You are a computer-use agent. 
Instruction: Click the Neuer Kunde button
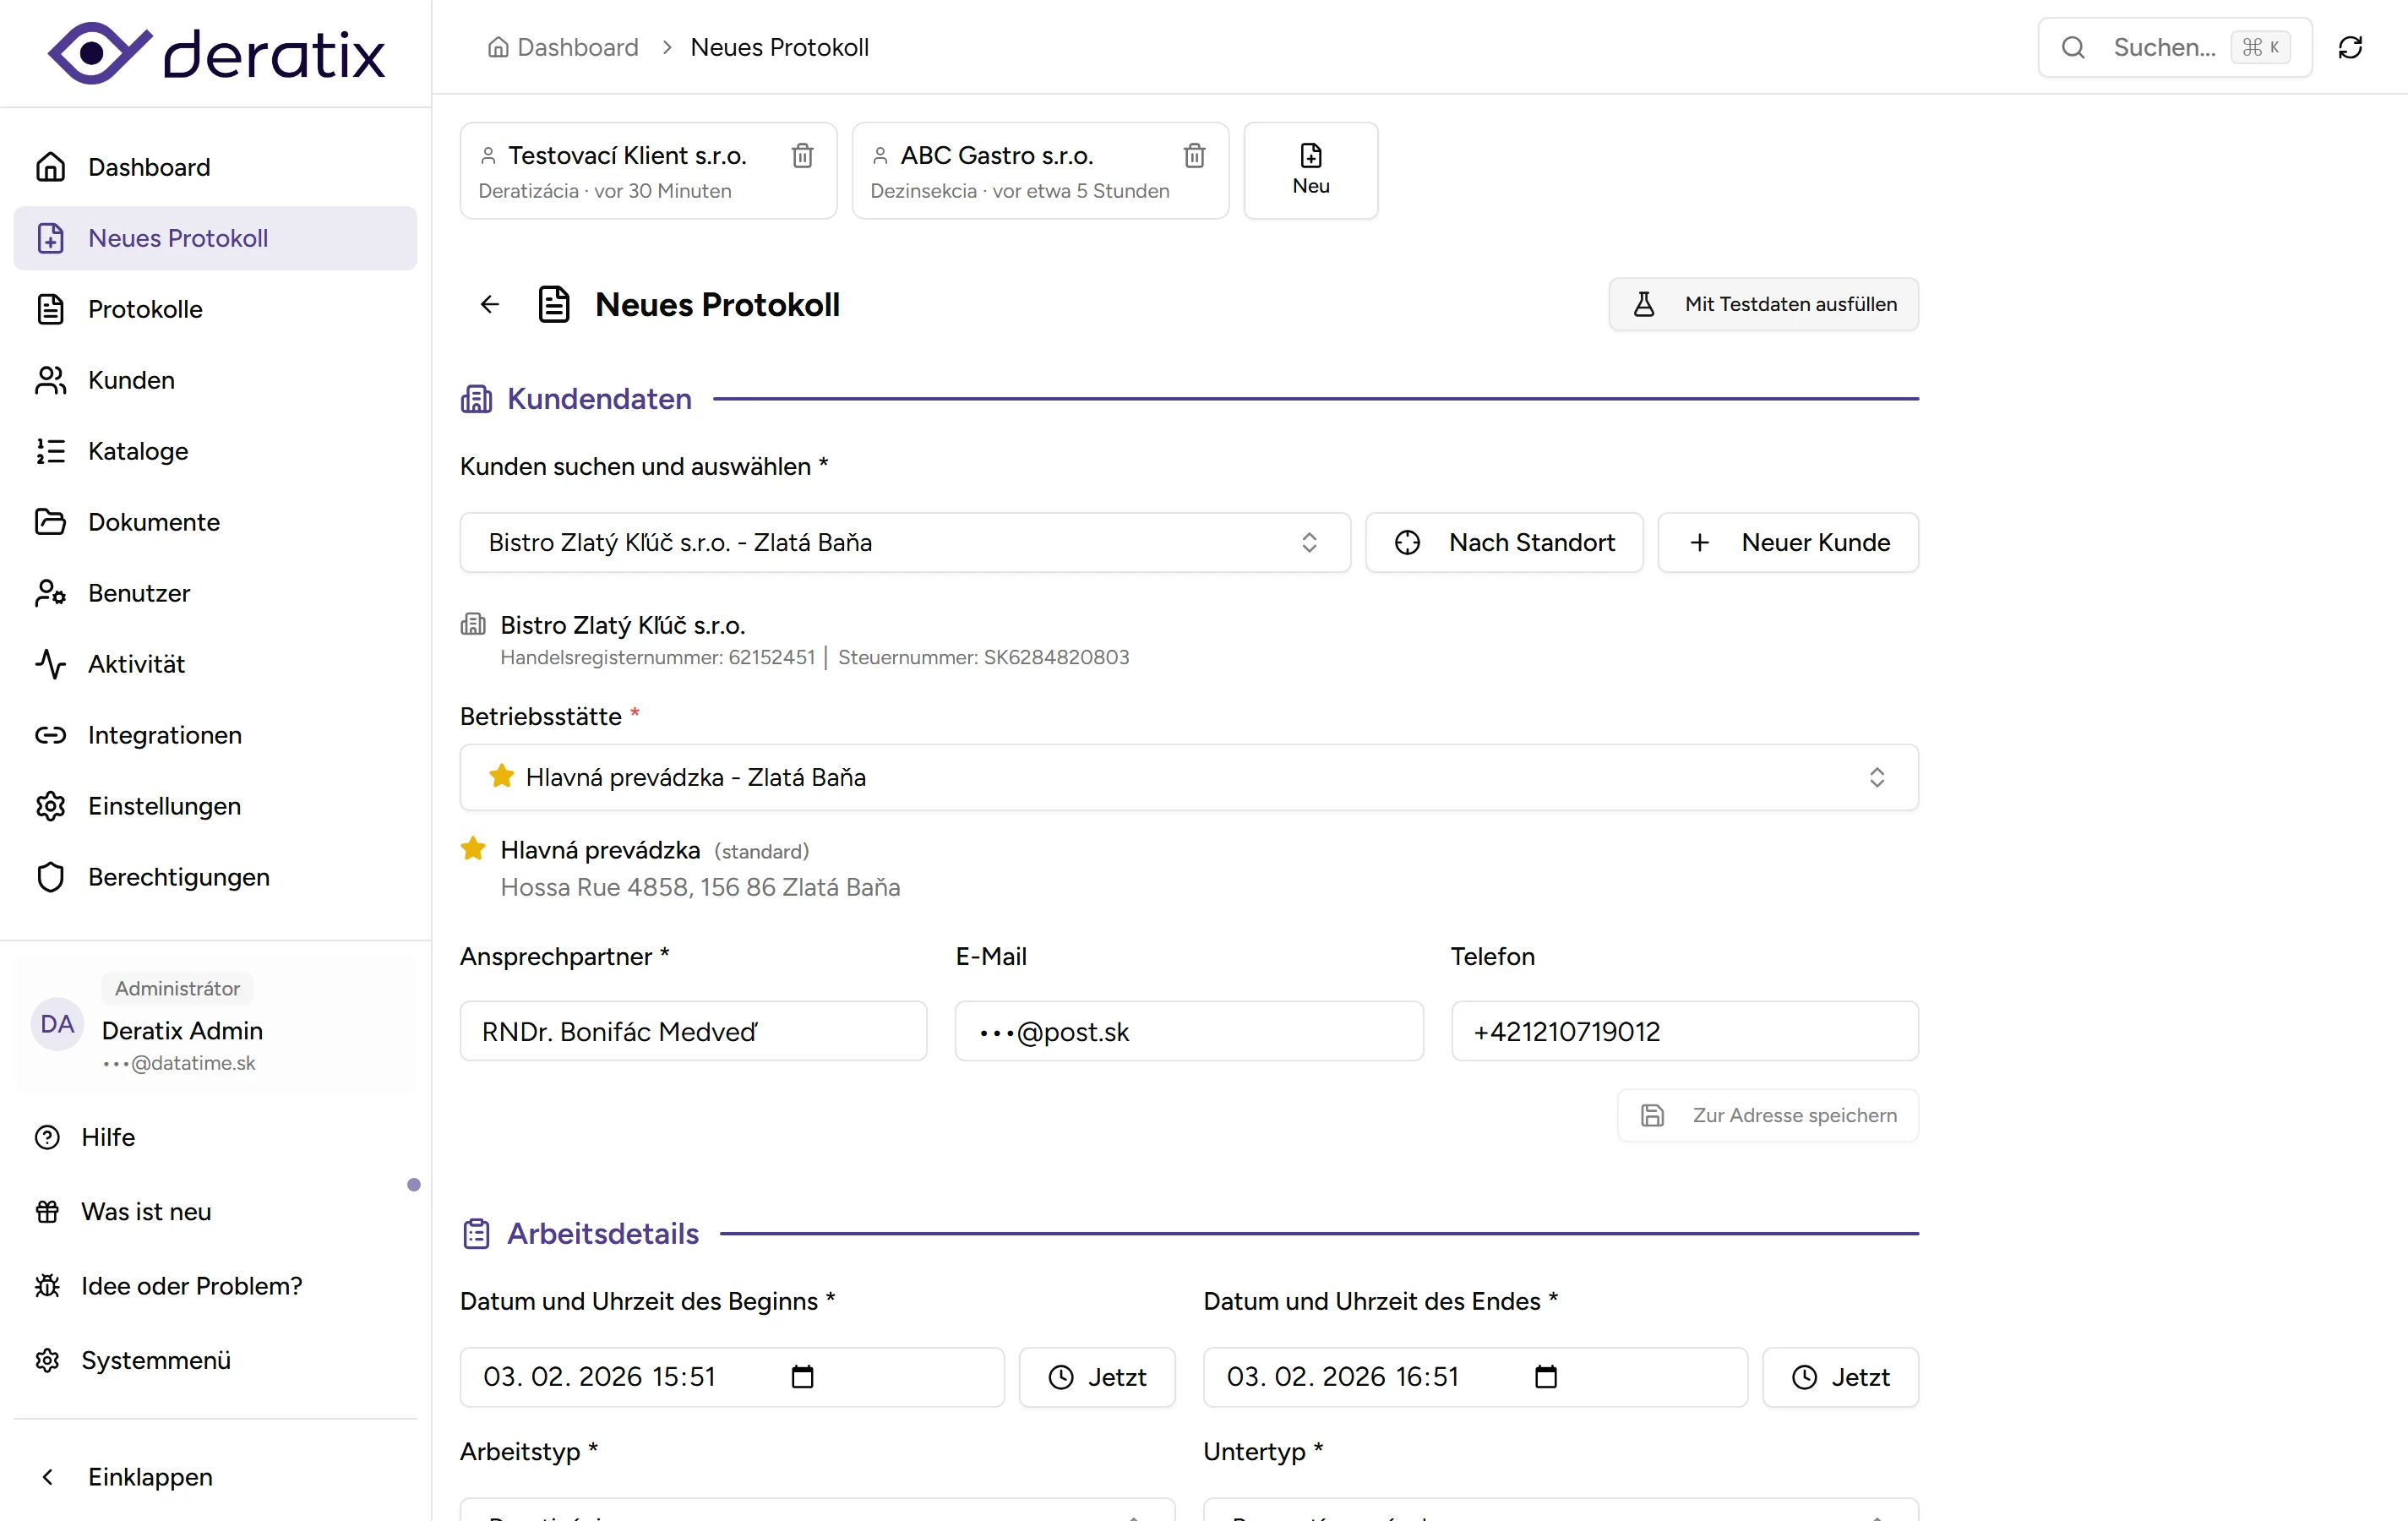[1788, 542]
